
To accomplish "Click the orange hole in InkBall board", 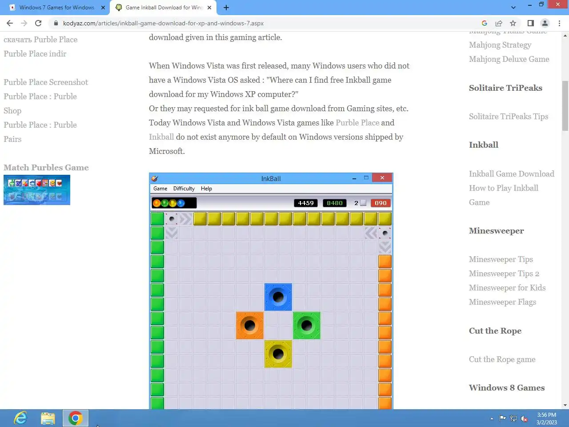I will (x=250, y=326).
